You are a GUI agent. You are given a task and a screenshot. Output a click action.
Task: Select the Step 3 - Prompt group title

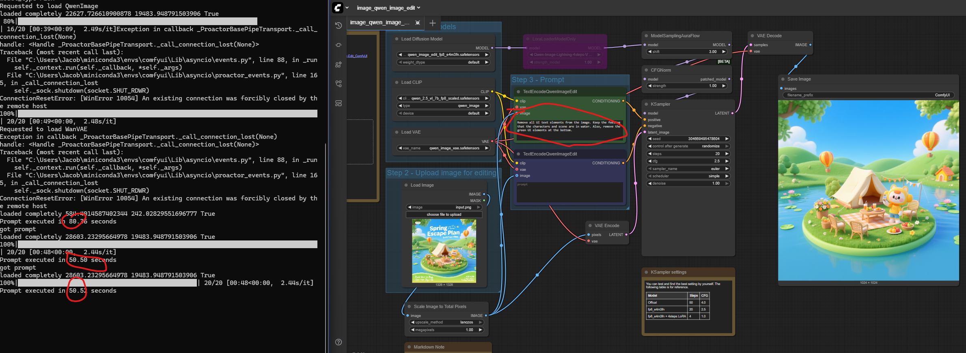click(538, 80)
